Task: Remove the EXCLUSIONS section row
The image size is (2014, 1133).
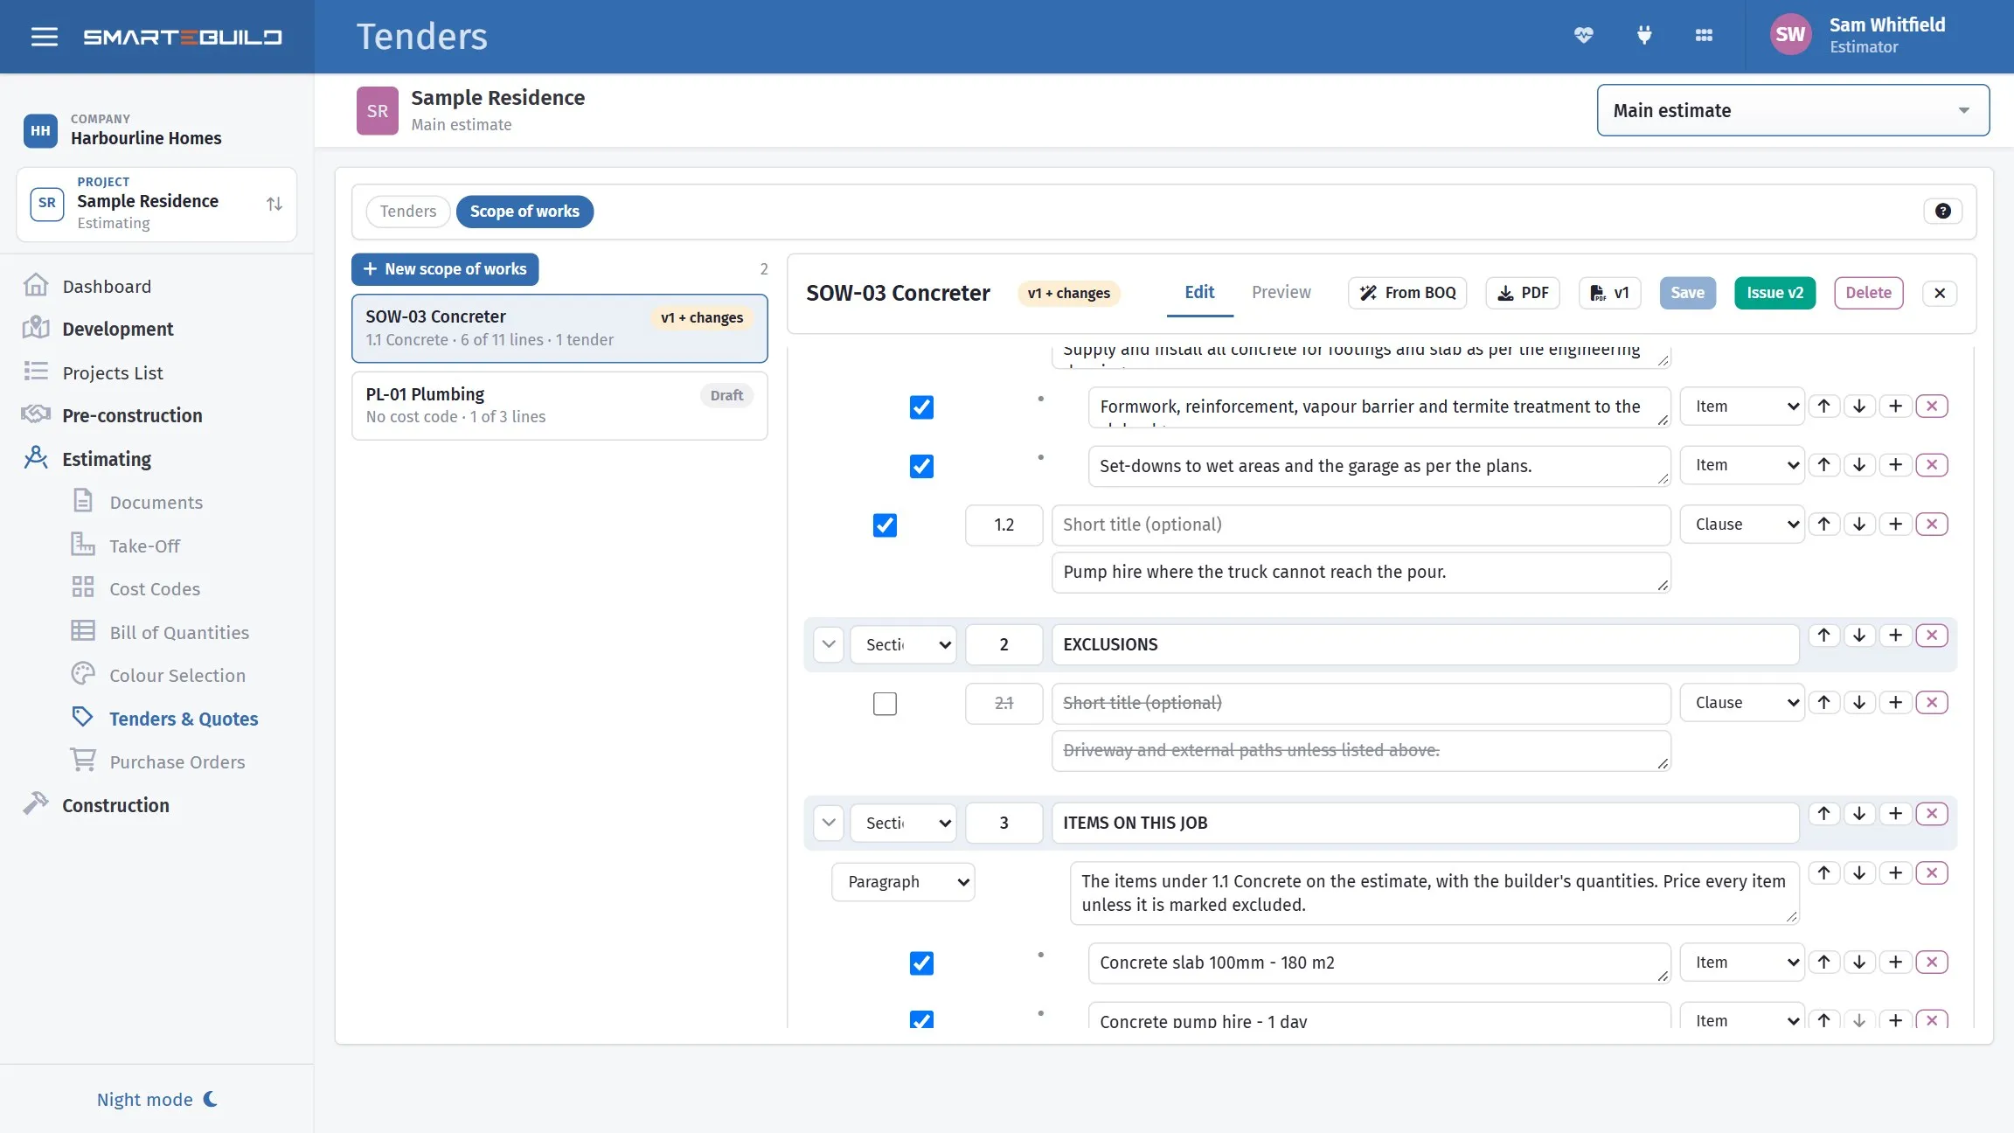Action: pyautogui.click(x=1932, y=636)
